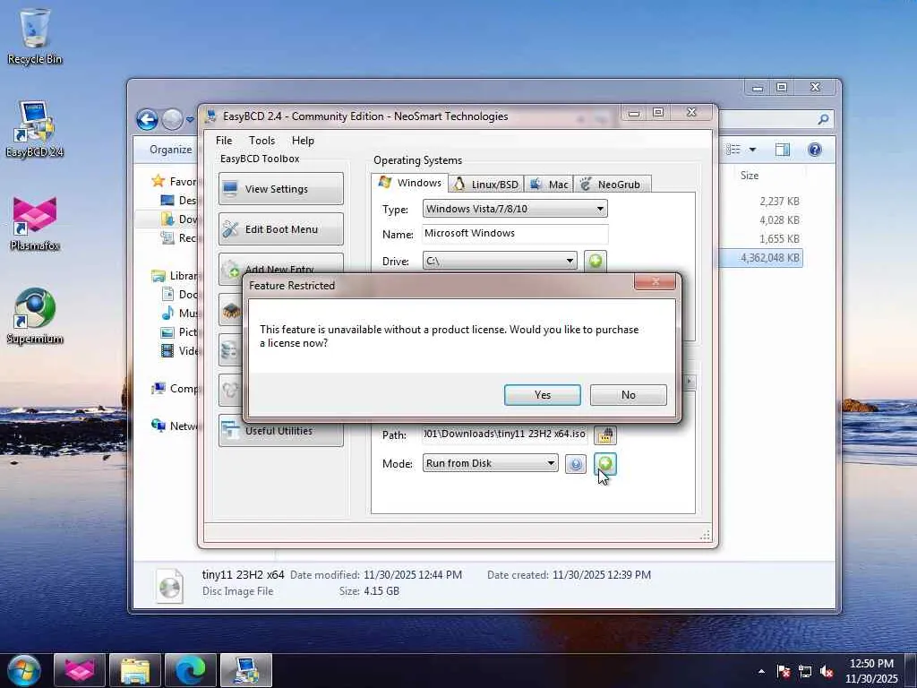This screenshot has height=688, width=917.
Task: Select Plasmafox desktop shortcut
Action: pyautogui.click(x=35, y=223)
